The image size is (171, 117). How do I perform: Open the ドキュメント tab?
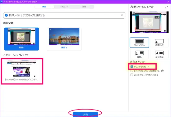coord(64,7)
